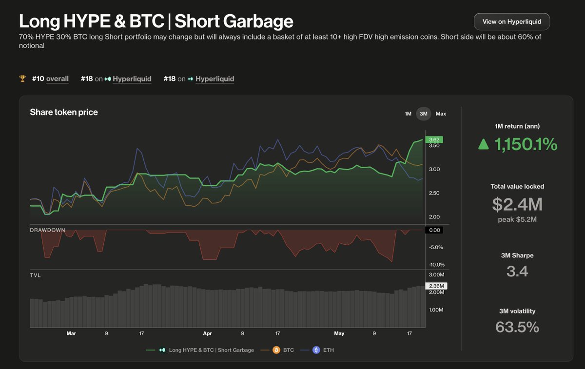Viewport: 585px width, 369px height.
Task: Click the 1,150.1% return value
Action: point(526,144)
